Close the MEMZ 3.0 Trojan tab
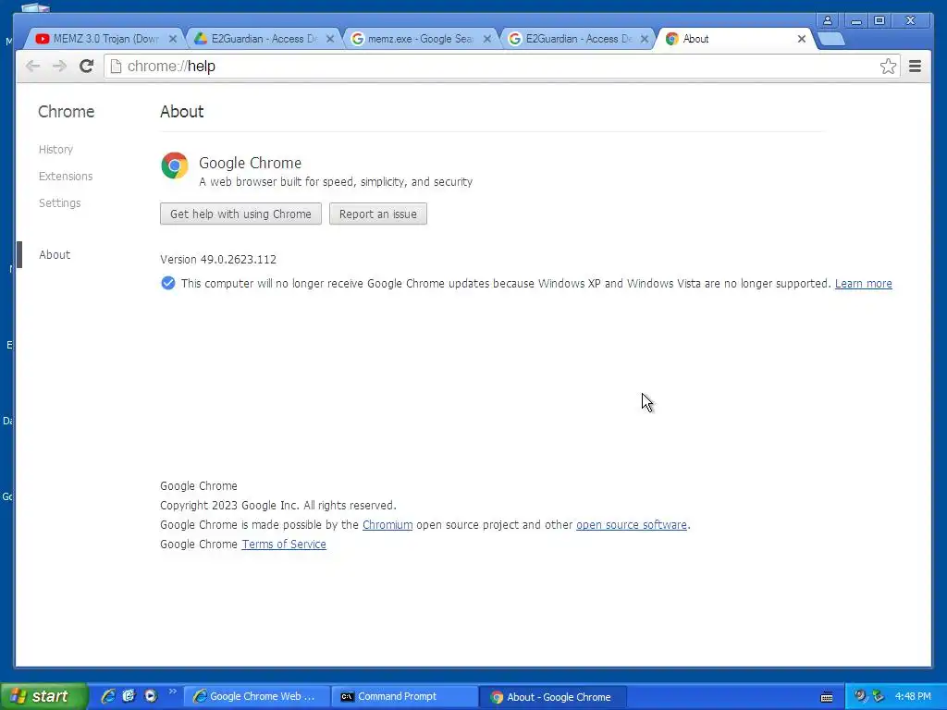947x710 pixels. tap(173, 39)
